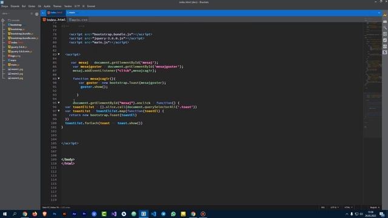
Task: Open the Ayıkla menu
Action: point(47,6)
